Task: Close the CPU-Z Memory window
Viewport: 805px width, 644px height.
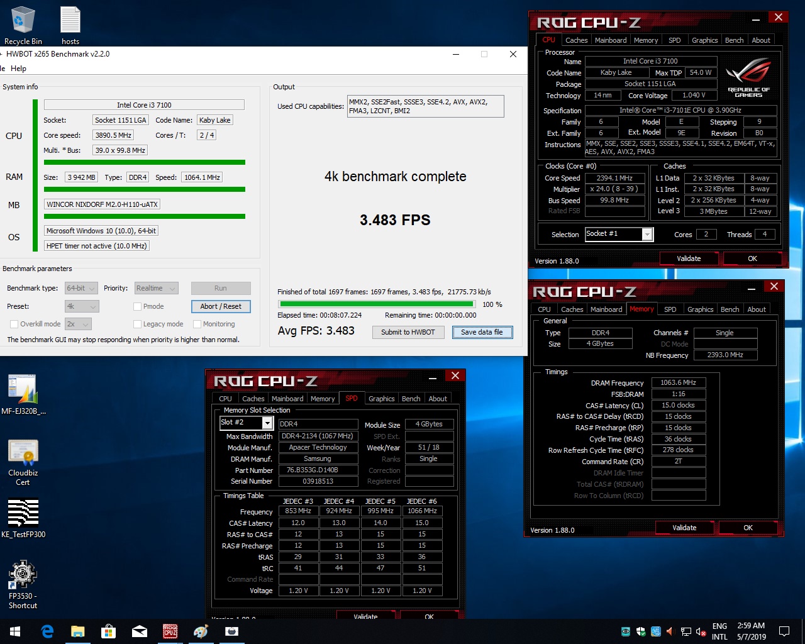Action: 774,287
